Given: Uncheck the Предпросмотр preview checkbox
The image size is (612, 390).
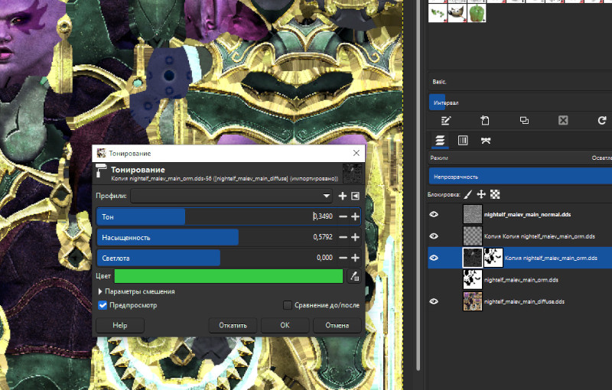Looking at the screenshot, I should [x=103, y=305].
